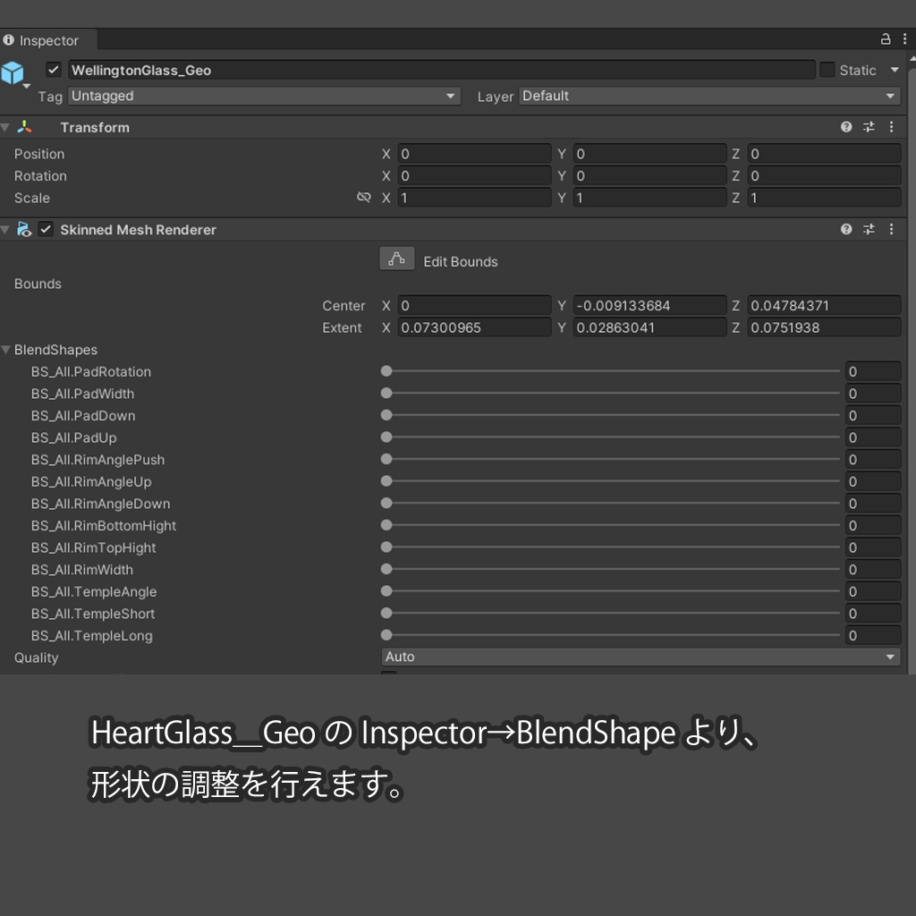The width and height of the screenshot is (916, 916).
Task: Switch to the Inspector tab
Action: [x=47, y=40]
